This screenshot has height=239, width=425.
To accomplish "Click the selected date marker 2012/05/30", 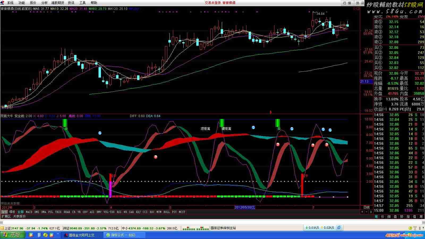I will pyautogui.click(x=245, y=207).
